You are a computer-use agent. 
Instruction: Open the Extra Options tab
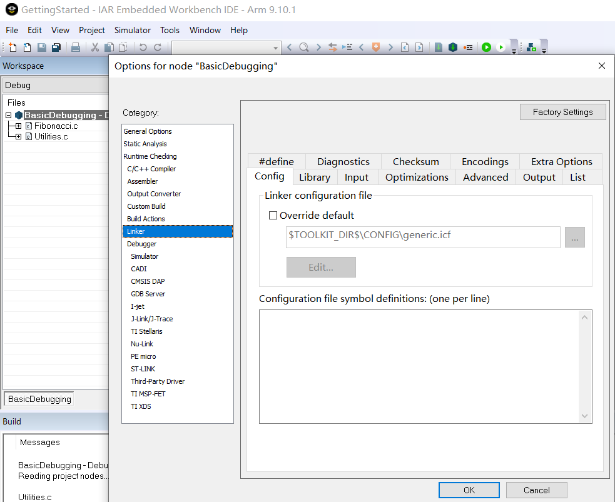[561, 161]
